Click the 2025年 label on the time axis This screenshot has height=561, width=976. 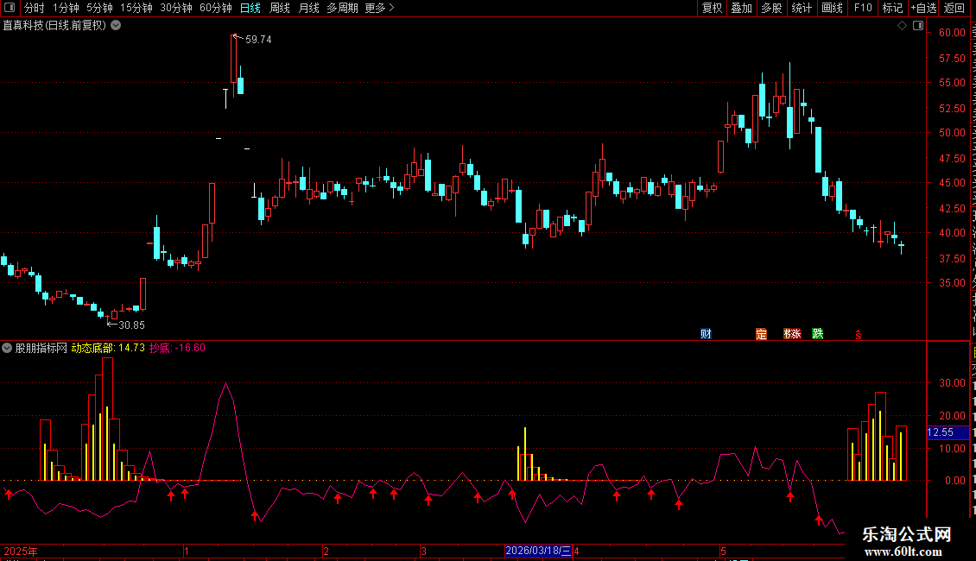click(x=21, y=551)
